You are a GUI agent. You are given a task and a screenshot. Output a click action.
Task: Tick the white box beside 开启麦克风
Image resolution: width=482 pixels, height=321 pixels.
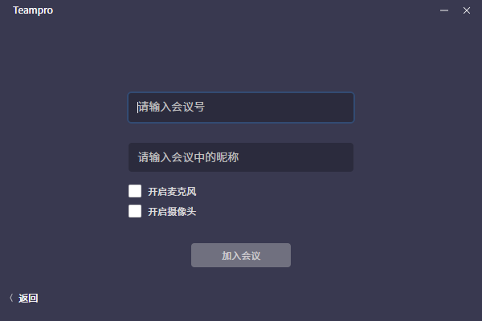point(135,191)
